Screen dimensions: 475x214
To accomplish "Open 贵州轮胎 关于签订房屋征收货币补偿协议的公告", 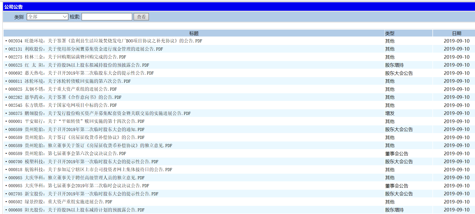I will pos(76,137).
